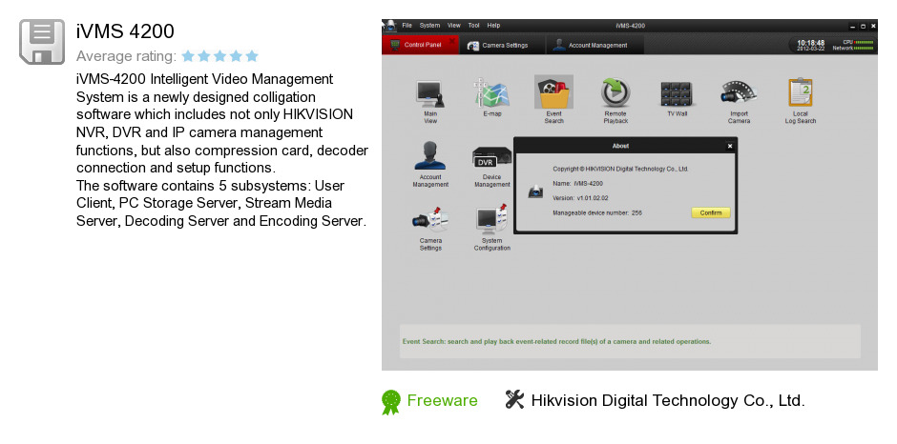Screen dimensions: 897x444
Task: Switch to the Control Panel tab
Action: point(421,45)
